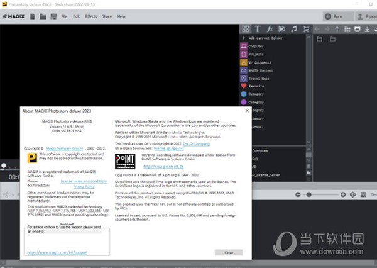Open the File menu
377x268 pixels.
coord(65,16)
